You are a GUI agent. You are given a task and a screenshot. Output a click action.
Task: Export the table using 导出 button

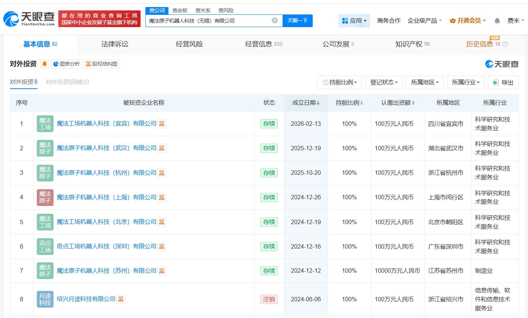pos(503,82)
